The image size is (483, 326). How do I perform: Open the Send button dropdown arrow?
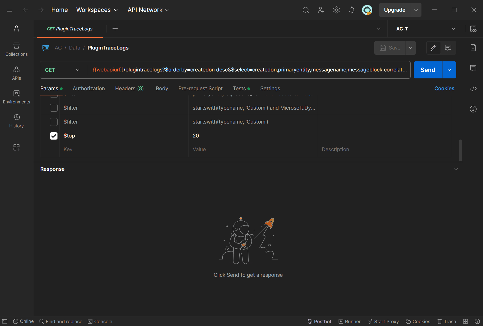click(449, 70)
